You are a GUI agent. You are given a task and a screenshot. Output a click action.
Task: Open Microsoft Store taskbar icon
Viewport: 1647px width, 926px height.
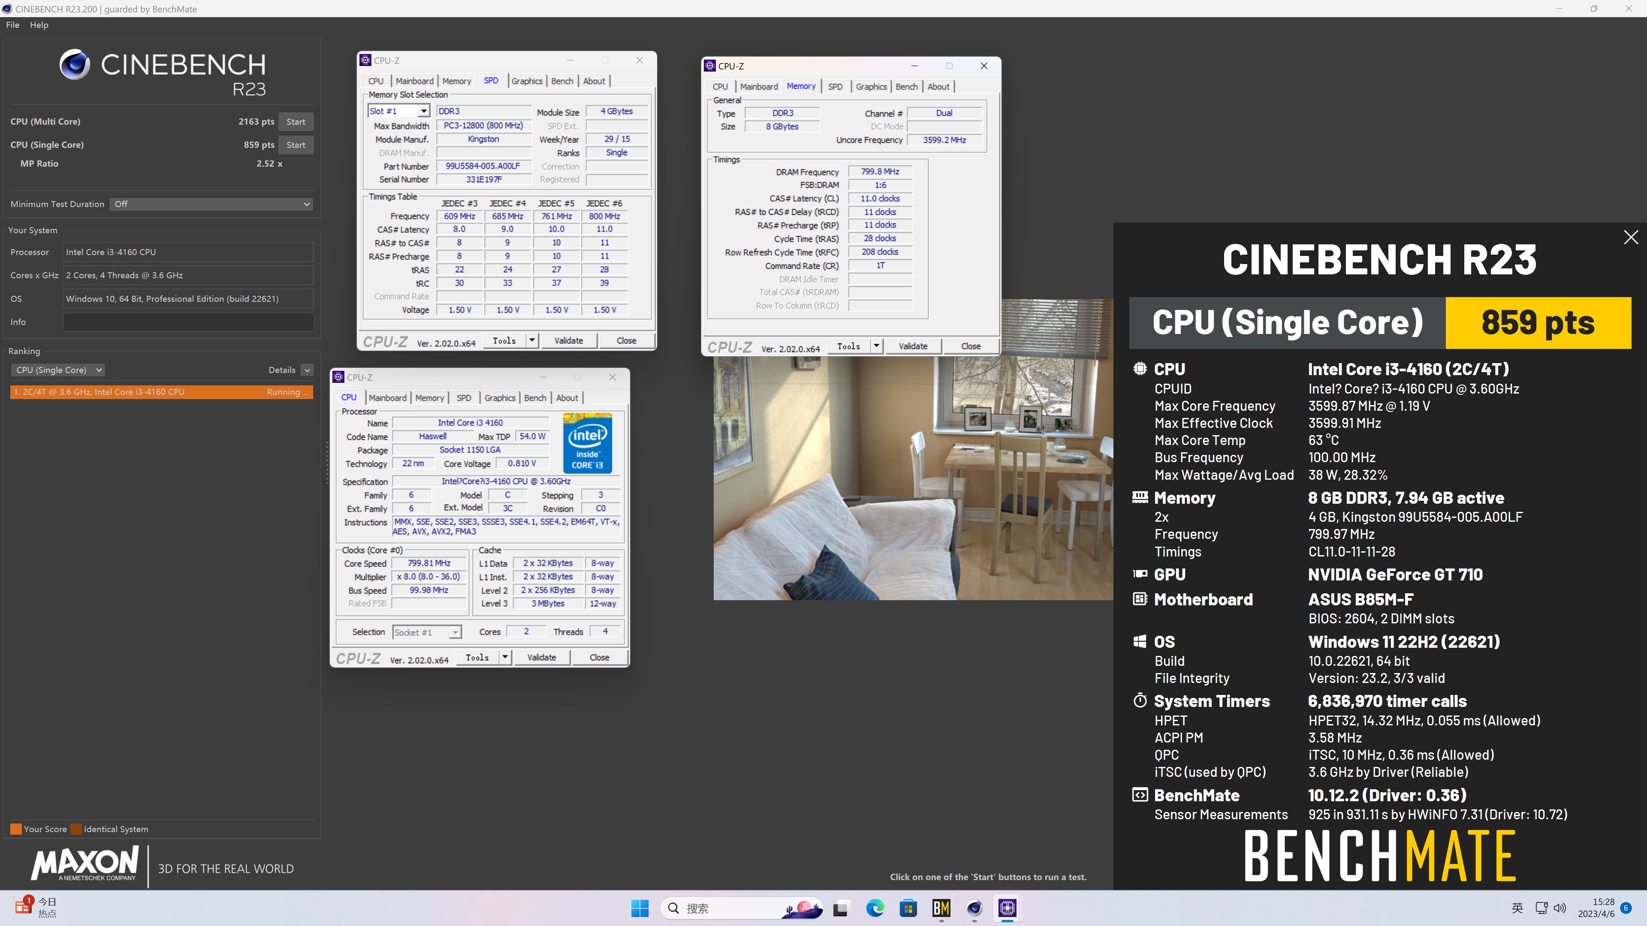(908, 908)
